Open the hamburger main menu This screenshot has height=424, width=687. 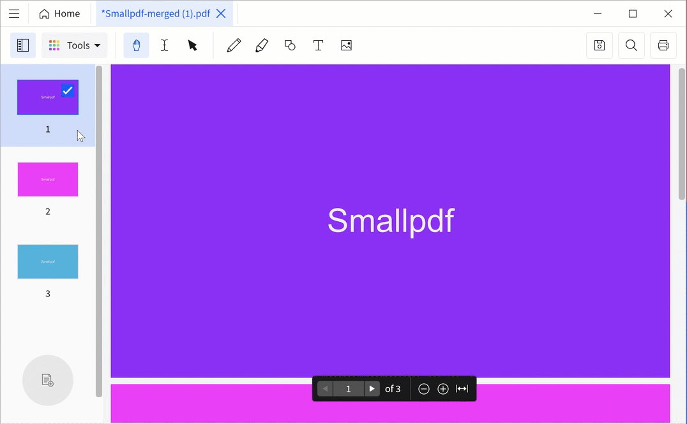pyautogui.click(x=14, y=13)
